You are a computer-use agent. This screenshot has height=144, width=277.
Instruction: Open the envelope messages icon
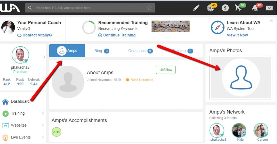coord(269,8)
